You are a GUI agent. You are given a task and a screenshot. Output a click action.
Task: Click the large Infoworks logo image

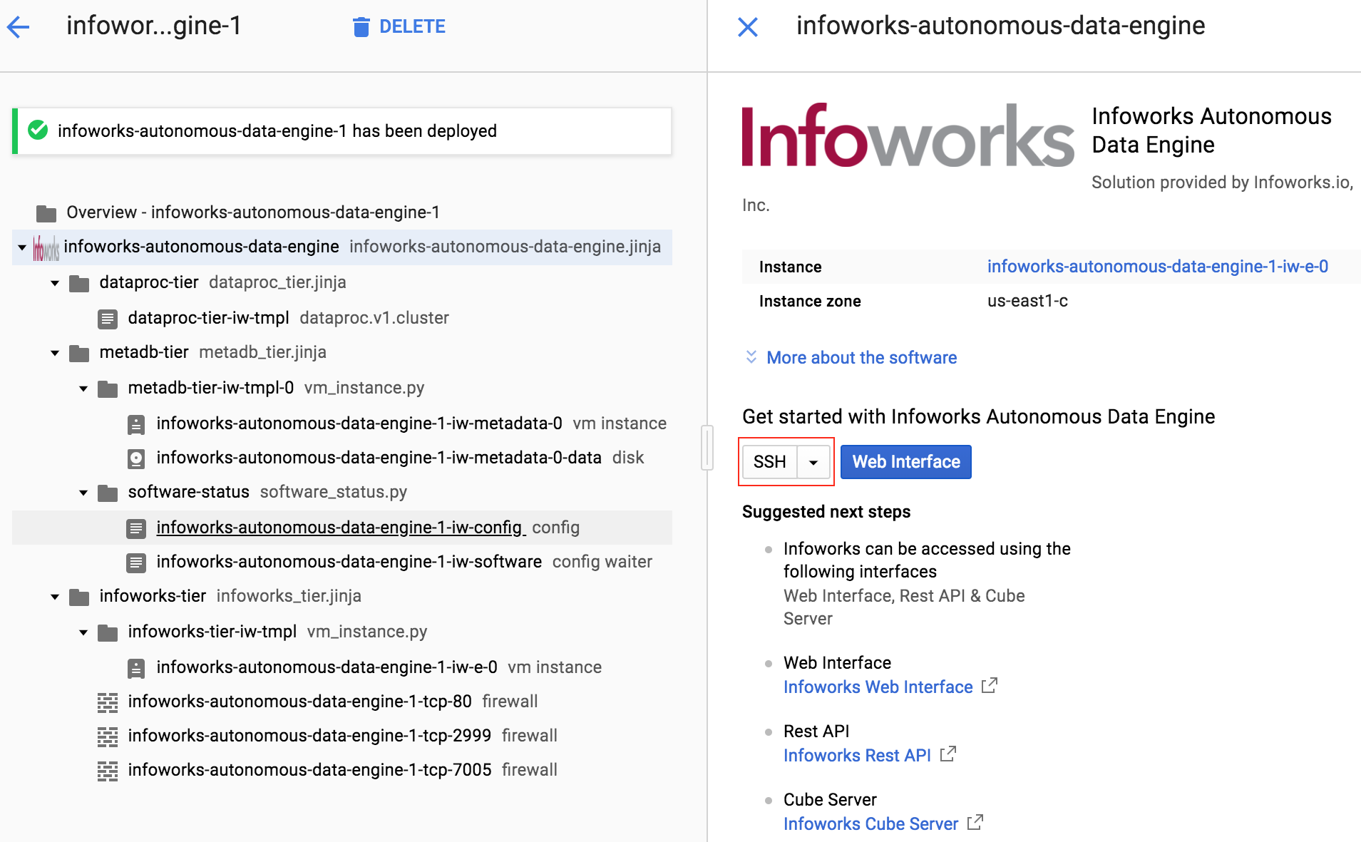point(908,135)
